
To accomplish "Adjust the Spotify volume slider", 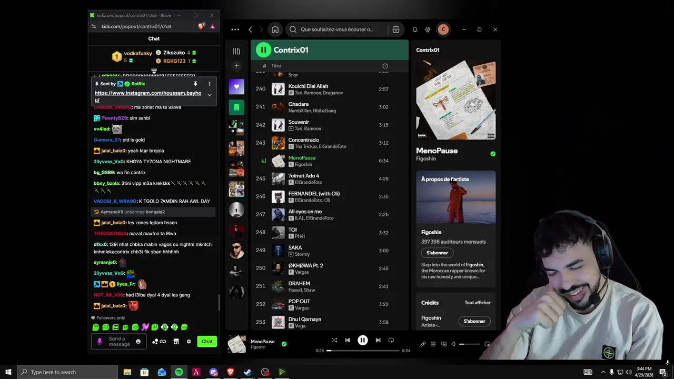I will point(469,344).
